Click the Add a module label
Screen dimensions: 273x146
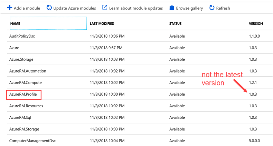click(27, 8)
